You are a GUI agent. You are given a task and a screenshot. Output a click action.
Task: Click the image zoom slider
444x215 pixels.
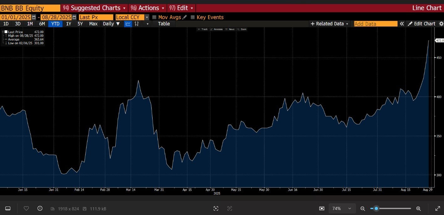390,208
